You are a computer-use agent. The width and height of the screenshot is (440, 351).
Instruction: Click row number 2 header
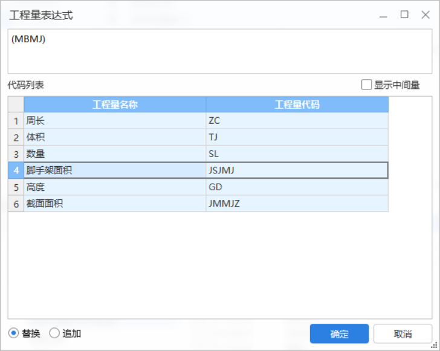coord(16,137)
